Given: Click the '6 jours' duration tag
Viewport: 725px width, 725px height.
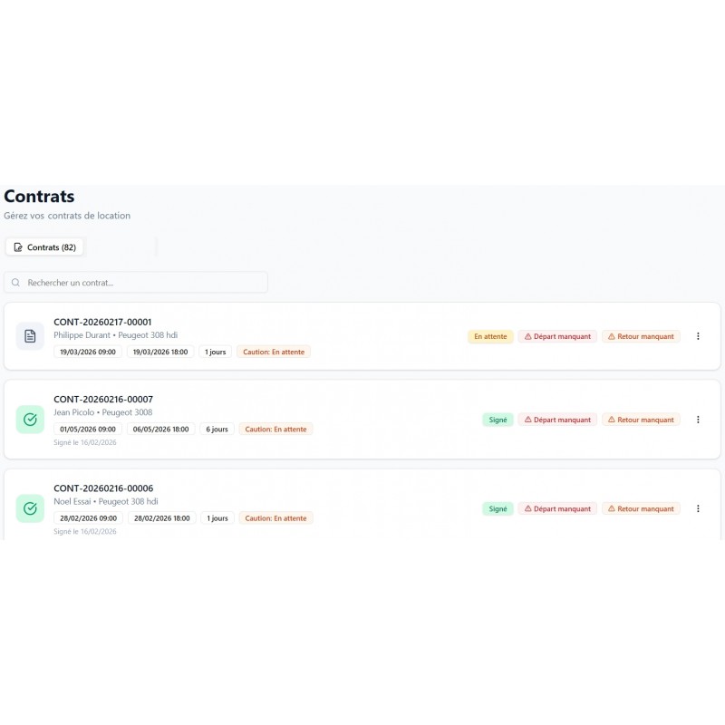Looking at the screenshot, I should click(217, 430).
